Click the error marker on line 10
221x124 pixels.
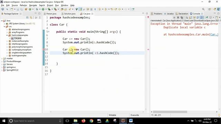44,49
